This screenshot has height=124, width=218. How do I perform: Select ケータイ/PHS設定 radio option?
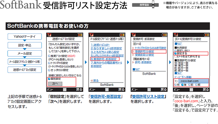point(49,63)
